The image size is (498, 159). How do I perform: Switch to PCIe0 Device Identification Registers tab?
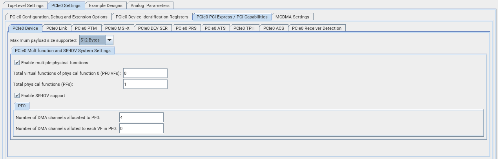pyautogui.click(x=152, y=17)
